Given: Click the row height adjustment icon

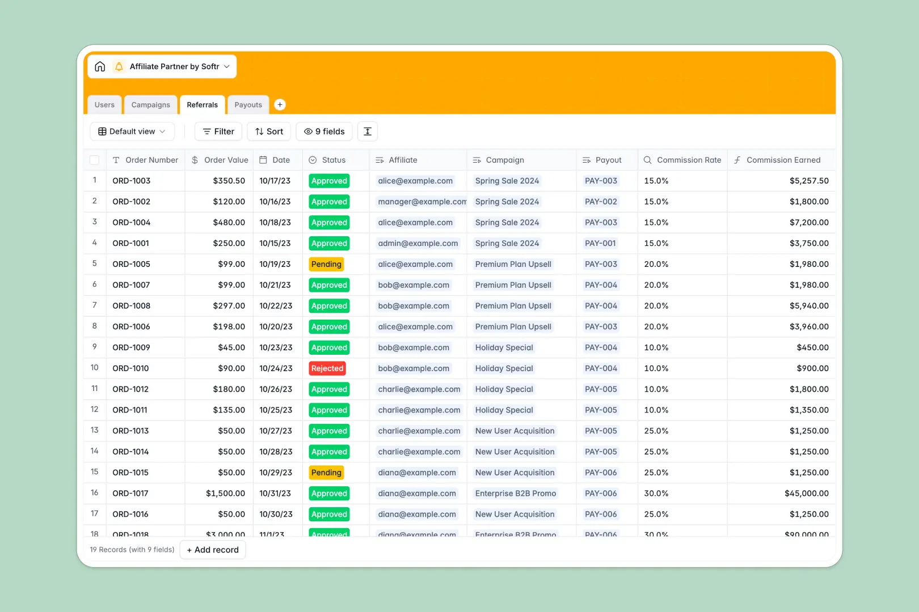Looking at the screenshot, I should click(x=367, y=131).
